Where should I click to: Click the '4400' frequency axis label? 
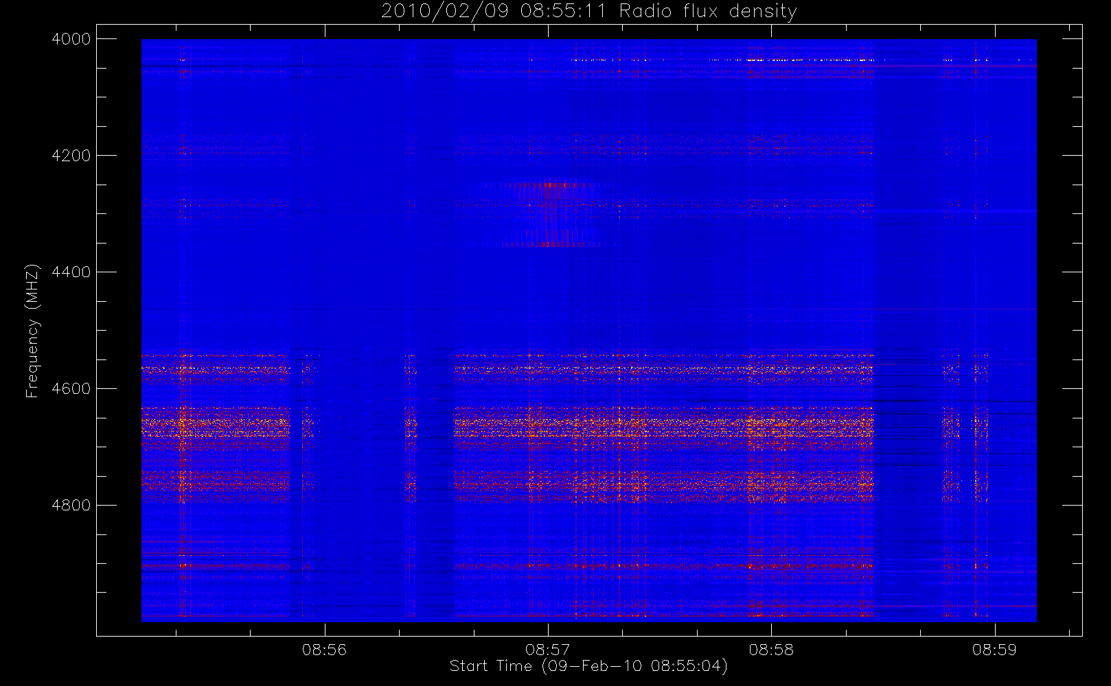(71, 272)
